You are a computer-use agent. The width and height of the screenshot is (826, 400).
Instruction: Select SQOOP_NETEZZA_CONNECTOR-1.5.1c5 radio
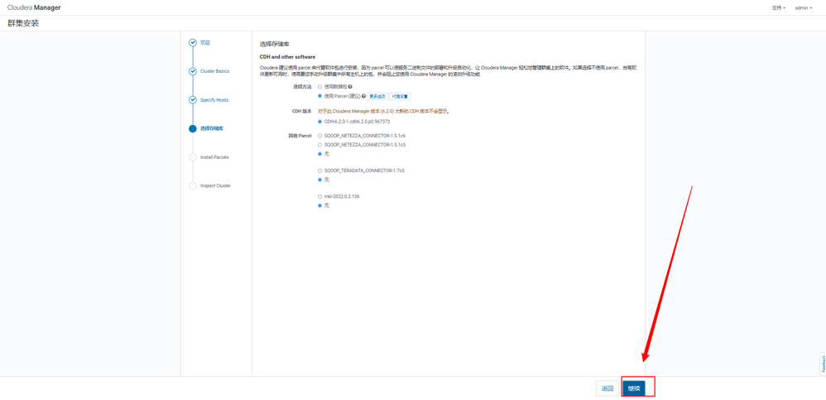[319, 144]
